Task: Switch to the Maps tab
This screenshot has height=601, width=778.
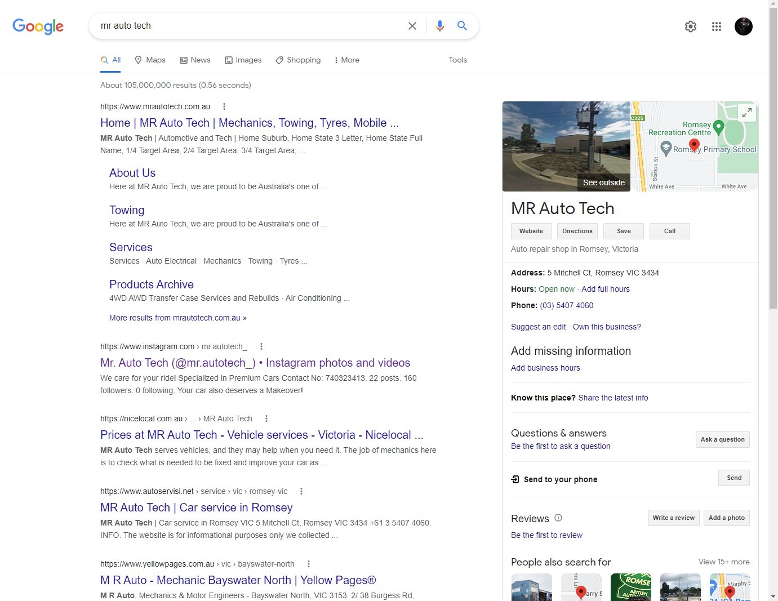Action: (x=150, y=60)
